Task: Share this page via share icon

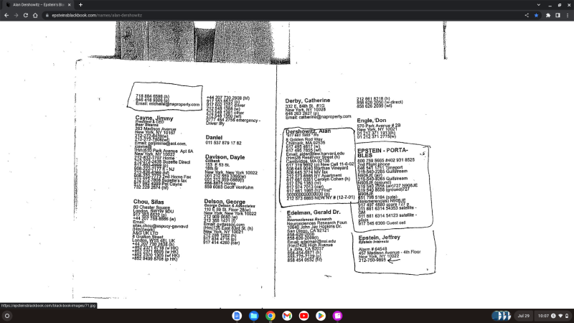Action: [x=527, y=15]
